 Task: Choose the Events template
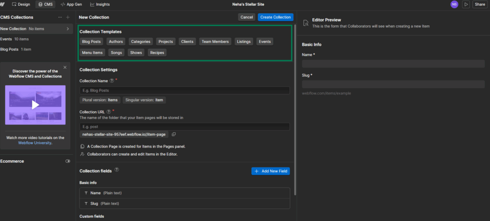pyautogui.click(x=265, y=42)
